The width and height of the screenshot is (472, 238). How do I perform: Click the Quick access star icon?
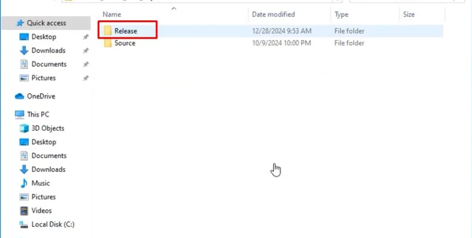[20, 23]
